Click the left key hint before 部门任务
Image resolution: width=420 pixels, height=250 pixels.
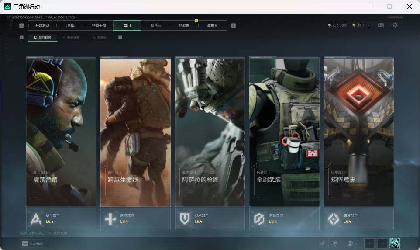click(21, 38)
